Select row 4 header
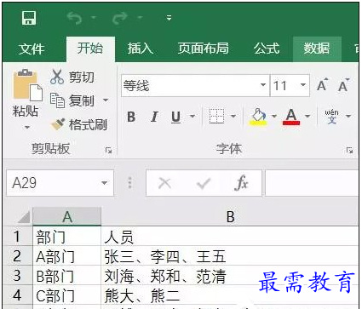 pos(18,295)
